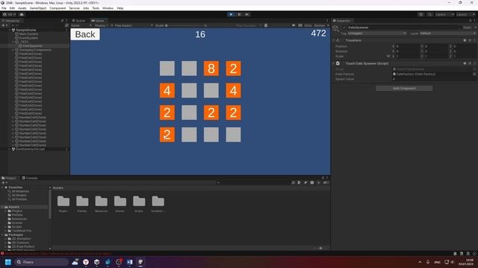Click the Step frame button
This screenshot has width=478, height=268.
[x=247, y=14]
